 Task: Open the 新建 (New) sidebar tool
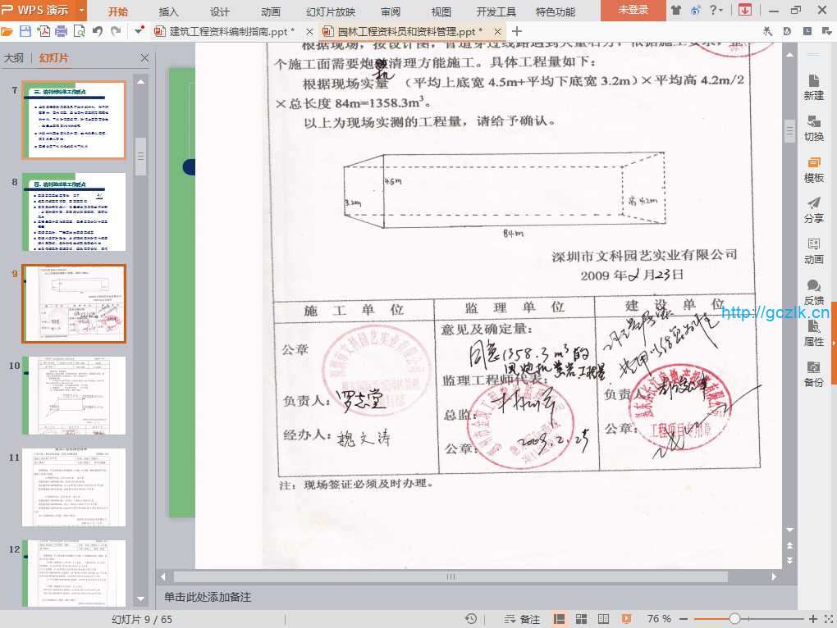coord(813,87)
